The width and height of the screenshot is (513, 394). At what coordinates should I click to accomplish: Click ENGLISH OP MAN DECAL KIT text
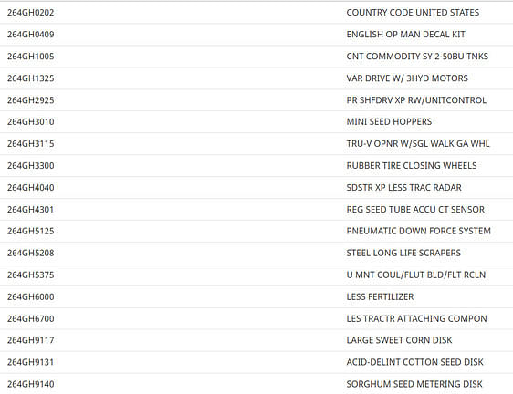[x=405, y=35]
